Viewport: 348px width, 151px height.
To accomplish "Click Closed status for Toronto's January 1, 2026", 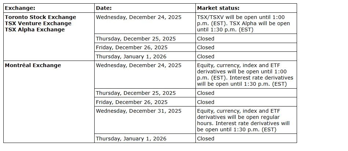I will coord(205,57).
